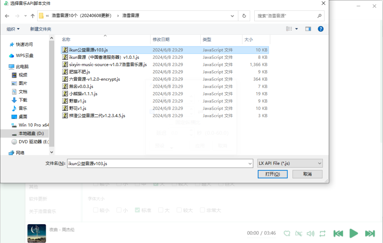Select ikun音源（中国香港服务器）v1.0.1.js

tap(165, 57)
